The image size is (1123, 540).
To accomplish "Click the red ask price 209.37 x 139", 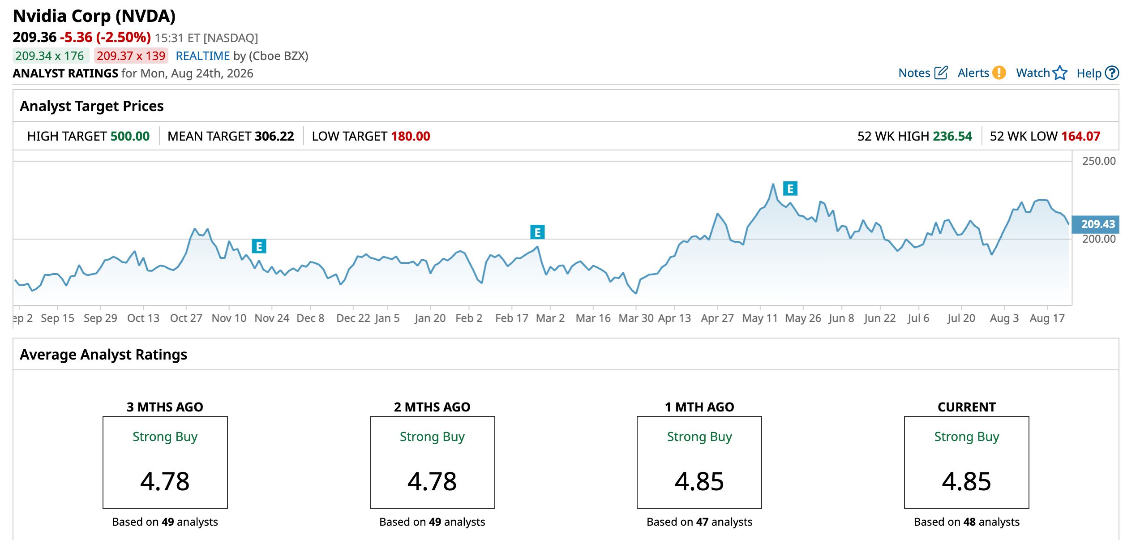I will coord(131,56).
